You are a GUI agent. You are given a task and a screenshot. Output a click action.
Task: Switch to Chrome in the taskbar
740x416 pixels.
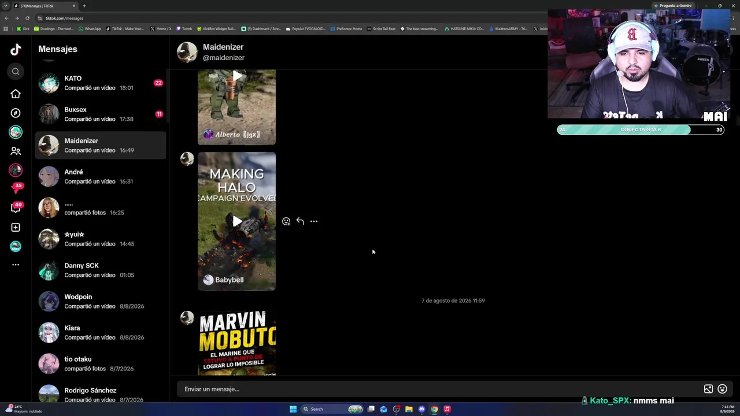(x=434, y=409)
